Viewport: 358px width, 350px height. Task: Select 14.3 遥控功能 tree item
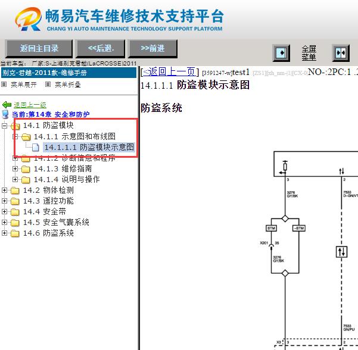48,201
